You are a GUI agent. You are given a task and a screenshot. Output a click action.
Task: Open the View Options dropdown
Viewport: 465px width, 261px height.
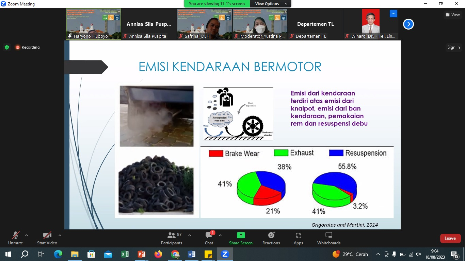[270, 4]
